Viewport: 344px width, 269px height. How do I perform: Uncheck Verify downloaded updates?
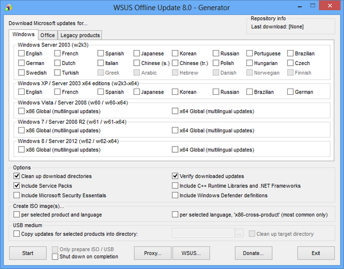(x=175, y=176)
